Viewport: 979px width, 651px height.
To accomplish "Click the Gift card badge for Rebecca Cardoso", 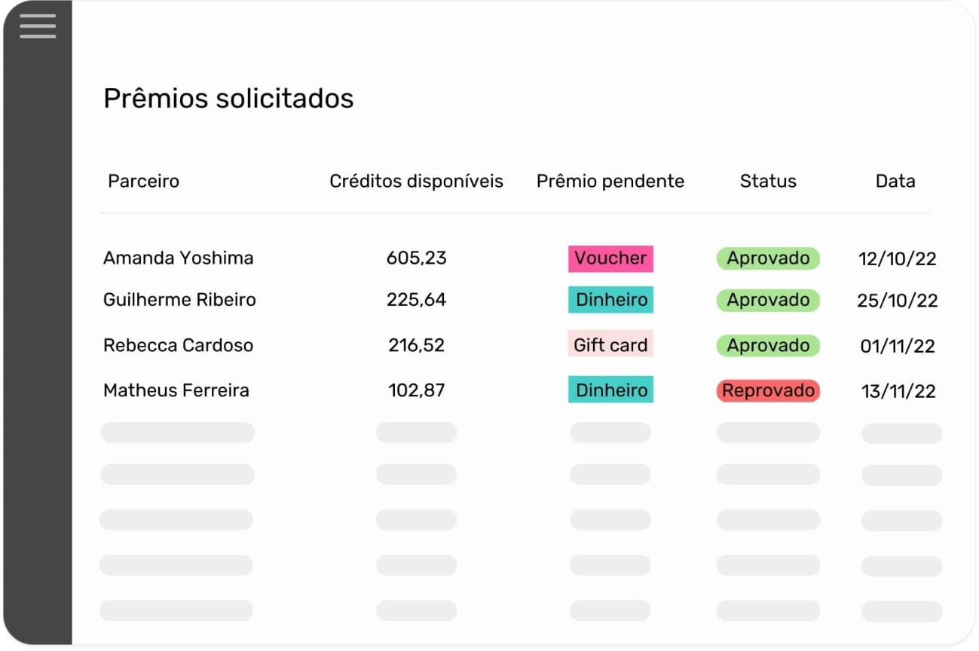I will 610,344.
